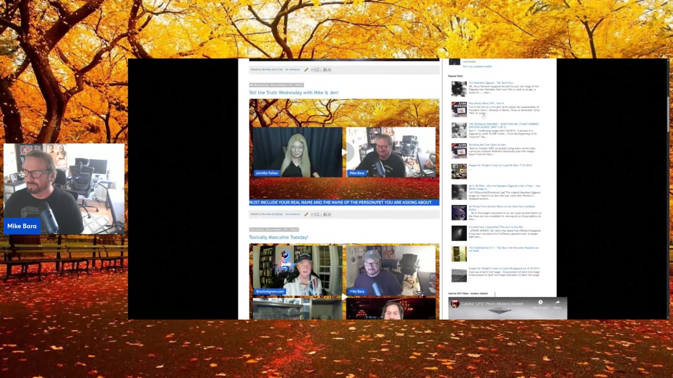
Task: Open the Ancient Aliens on the Moon photos link
Action: (502, 208)
